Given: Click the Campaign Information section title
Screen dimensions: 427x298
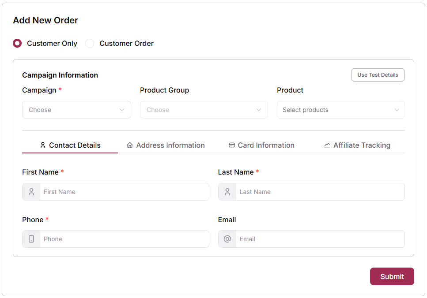Looking at the screenshot, I should 60,75.
